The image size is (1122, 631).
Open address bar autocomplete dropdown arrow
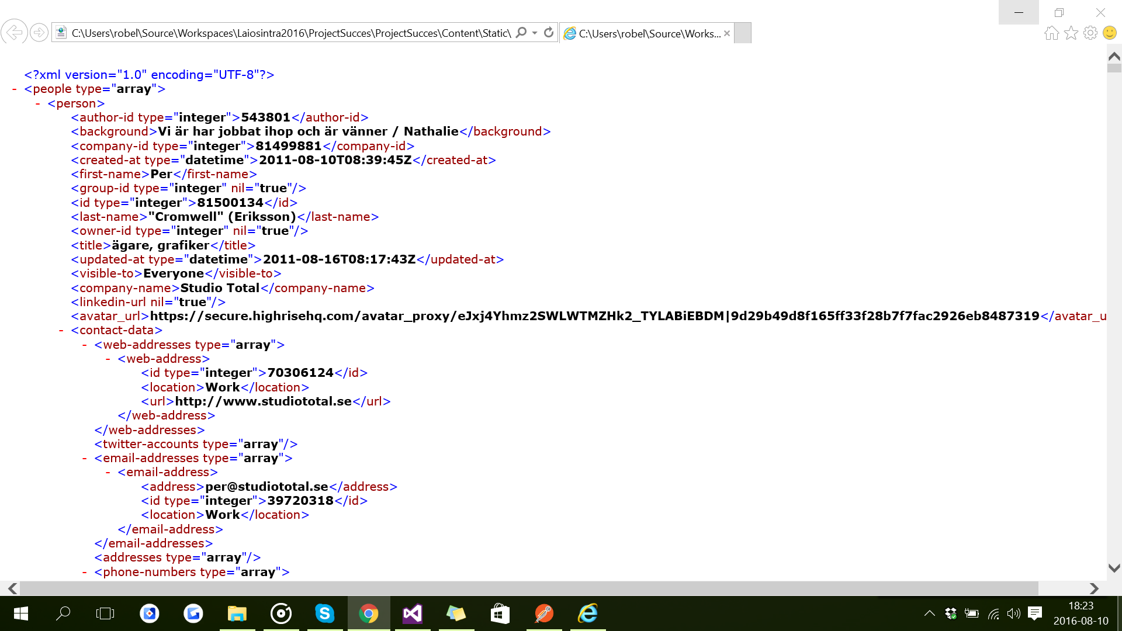535,33
